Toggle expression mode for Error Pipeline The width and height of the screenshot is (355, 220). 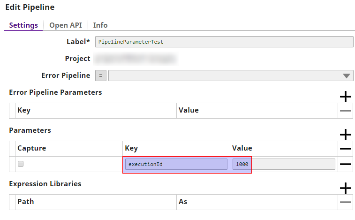(x=100, y=76)
